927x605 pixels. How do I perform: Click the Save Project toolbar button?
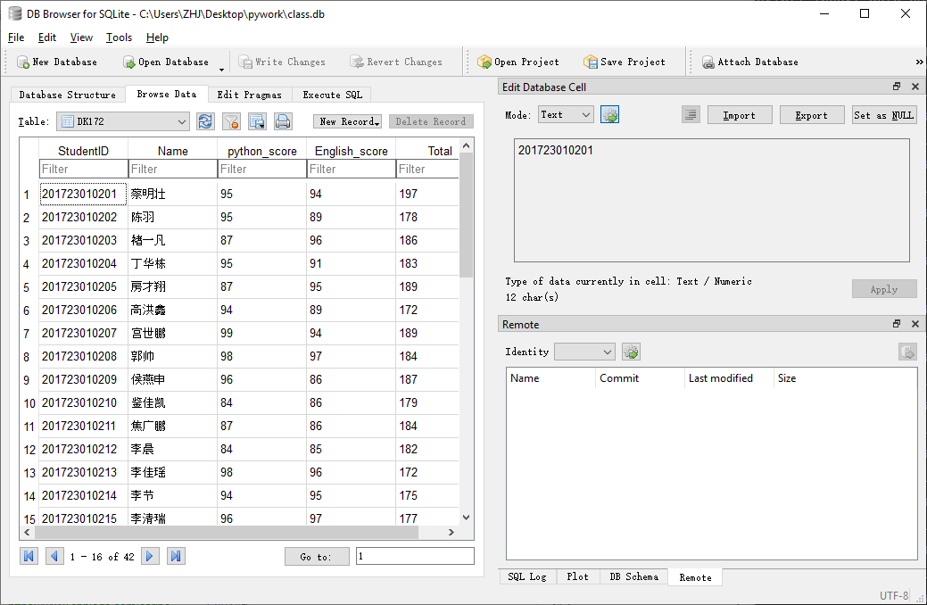tap(625, 62)
